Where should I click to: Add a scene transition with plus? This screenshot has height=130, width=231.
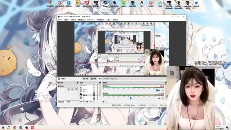click(69, 89)
